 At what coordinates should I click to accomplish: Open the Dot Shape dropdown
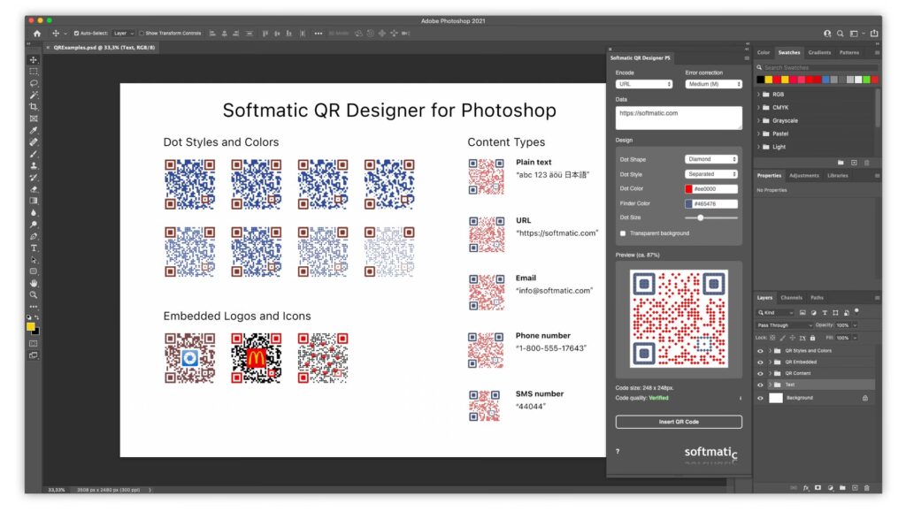(711, 159)
